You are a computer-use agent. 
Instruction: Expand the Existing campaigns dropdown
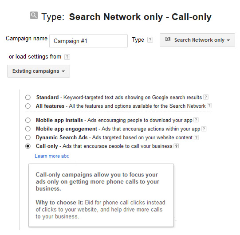pos(39,71)
